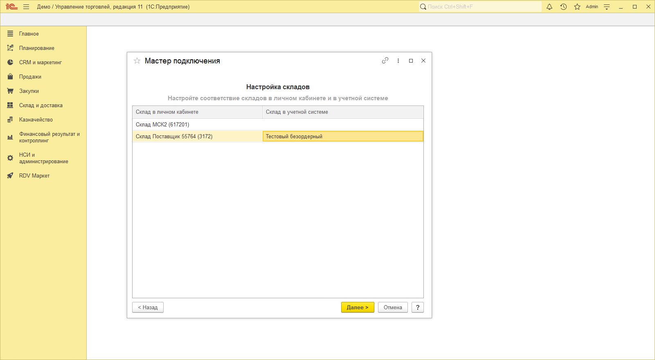Open НСИ и администрирование section

[x=44, y=158]
